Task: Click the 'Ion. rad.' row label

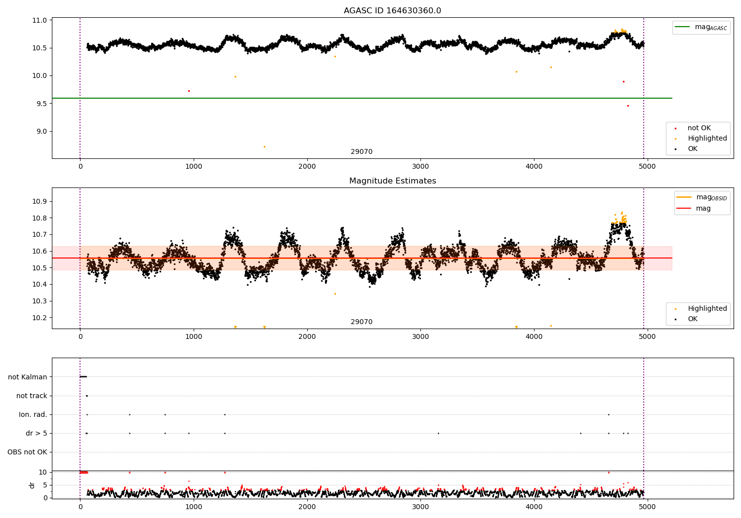Action: coord(33,414)
